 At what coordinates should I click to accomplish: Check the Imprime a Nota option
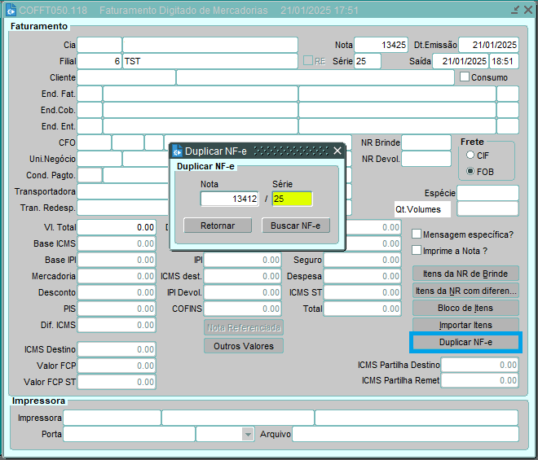(x=417, y=250)
